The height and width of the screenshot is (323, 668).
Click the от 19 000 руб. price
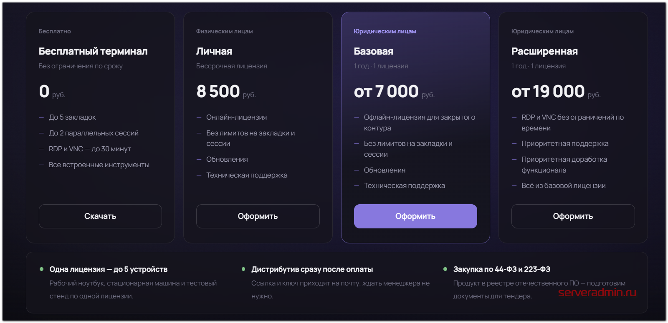pos(556,91)
